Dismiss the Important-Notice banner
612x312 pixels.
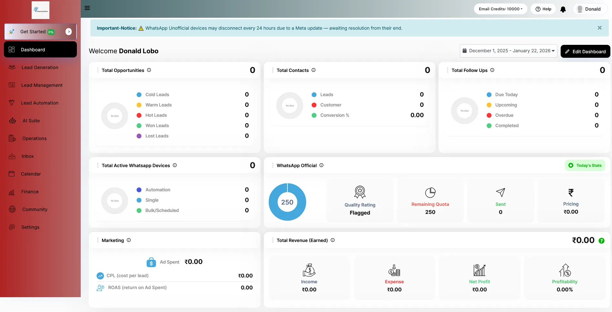click(599, 28)
